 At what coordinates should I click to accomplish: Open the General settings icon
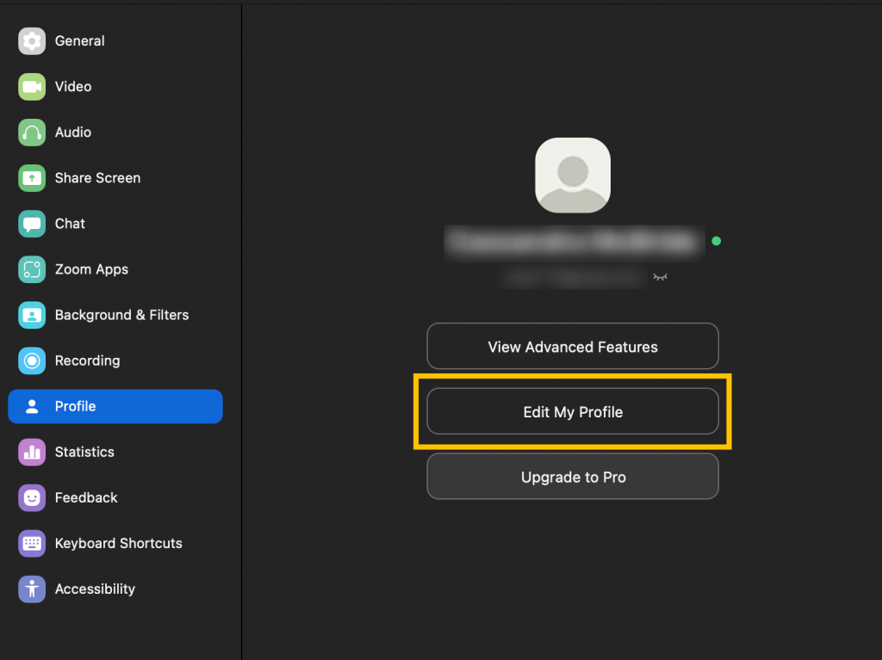pos(31,40)
